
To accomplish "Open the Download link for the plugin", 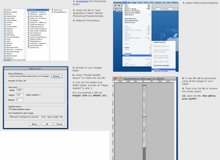I will pyautogui.click(x=82, y=1).
